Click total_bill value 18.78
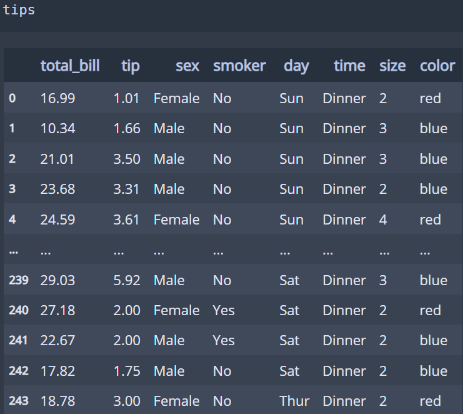 click(57, 401)
